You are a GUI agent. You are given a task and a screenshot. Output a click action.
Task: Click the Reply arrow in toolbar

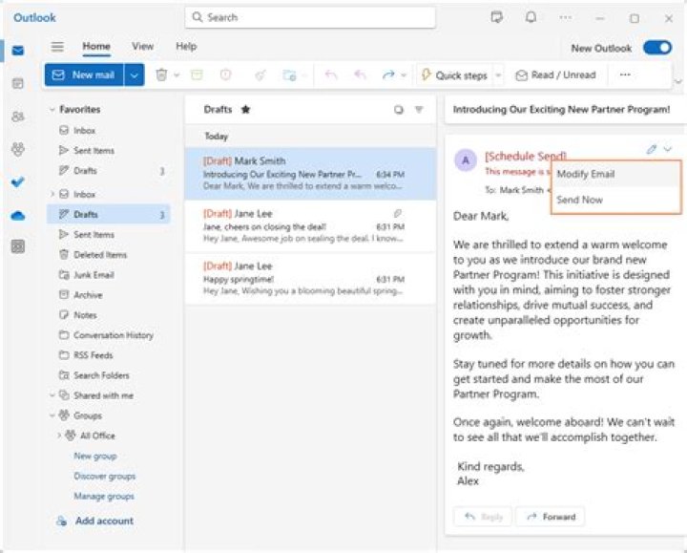click(x=331, y=75)
